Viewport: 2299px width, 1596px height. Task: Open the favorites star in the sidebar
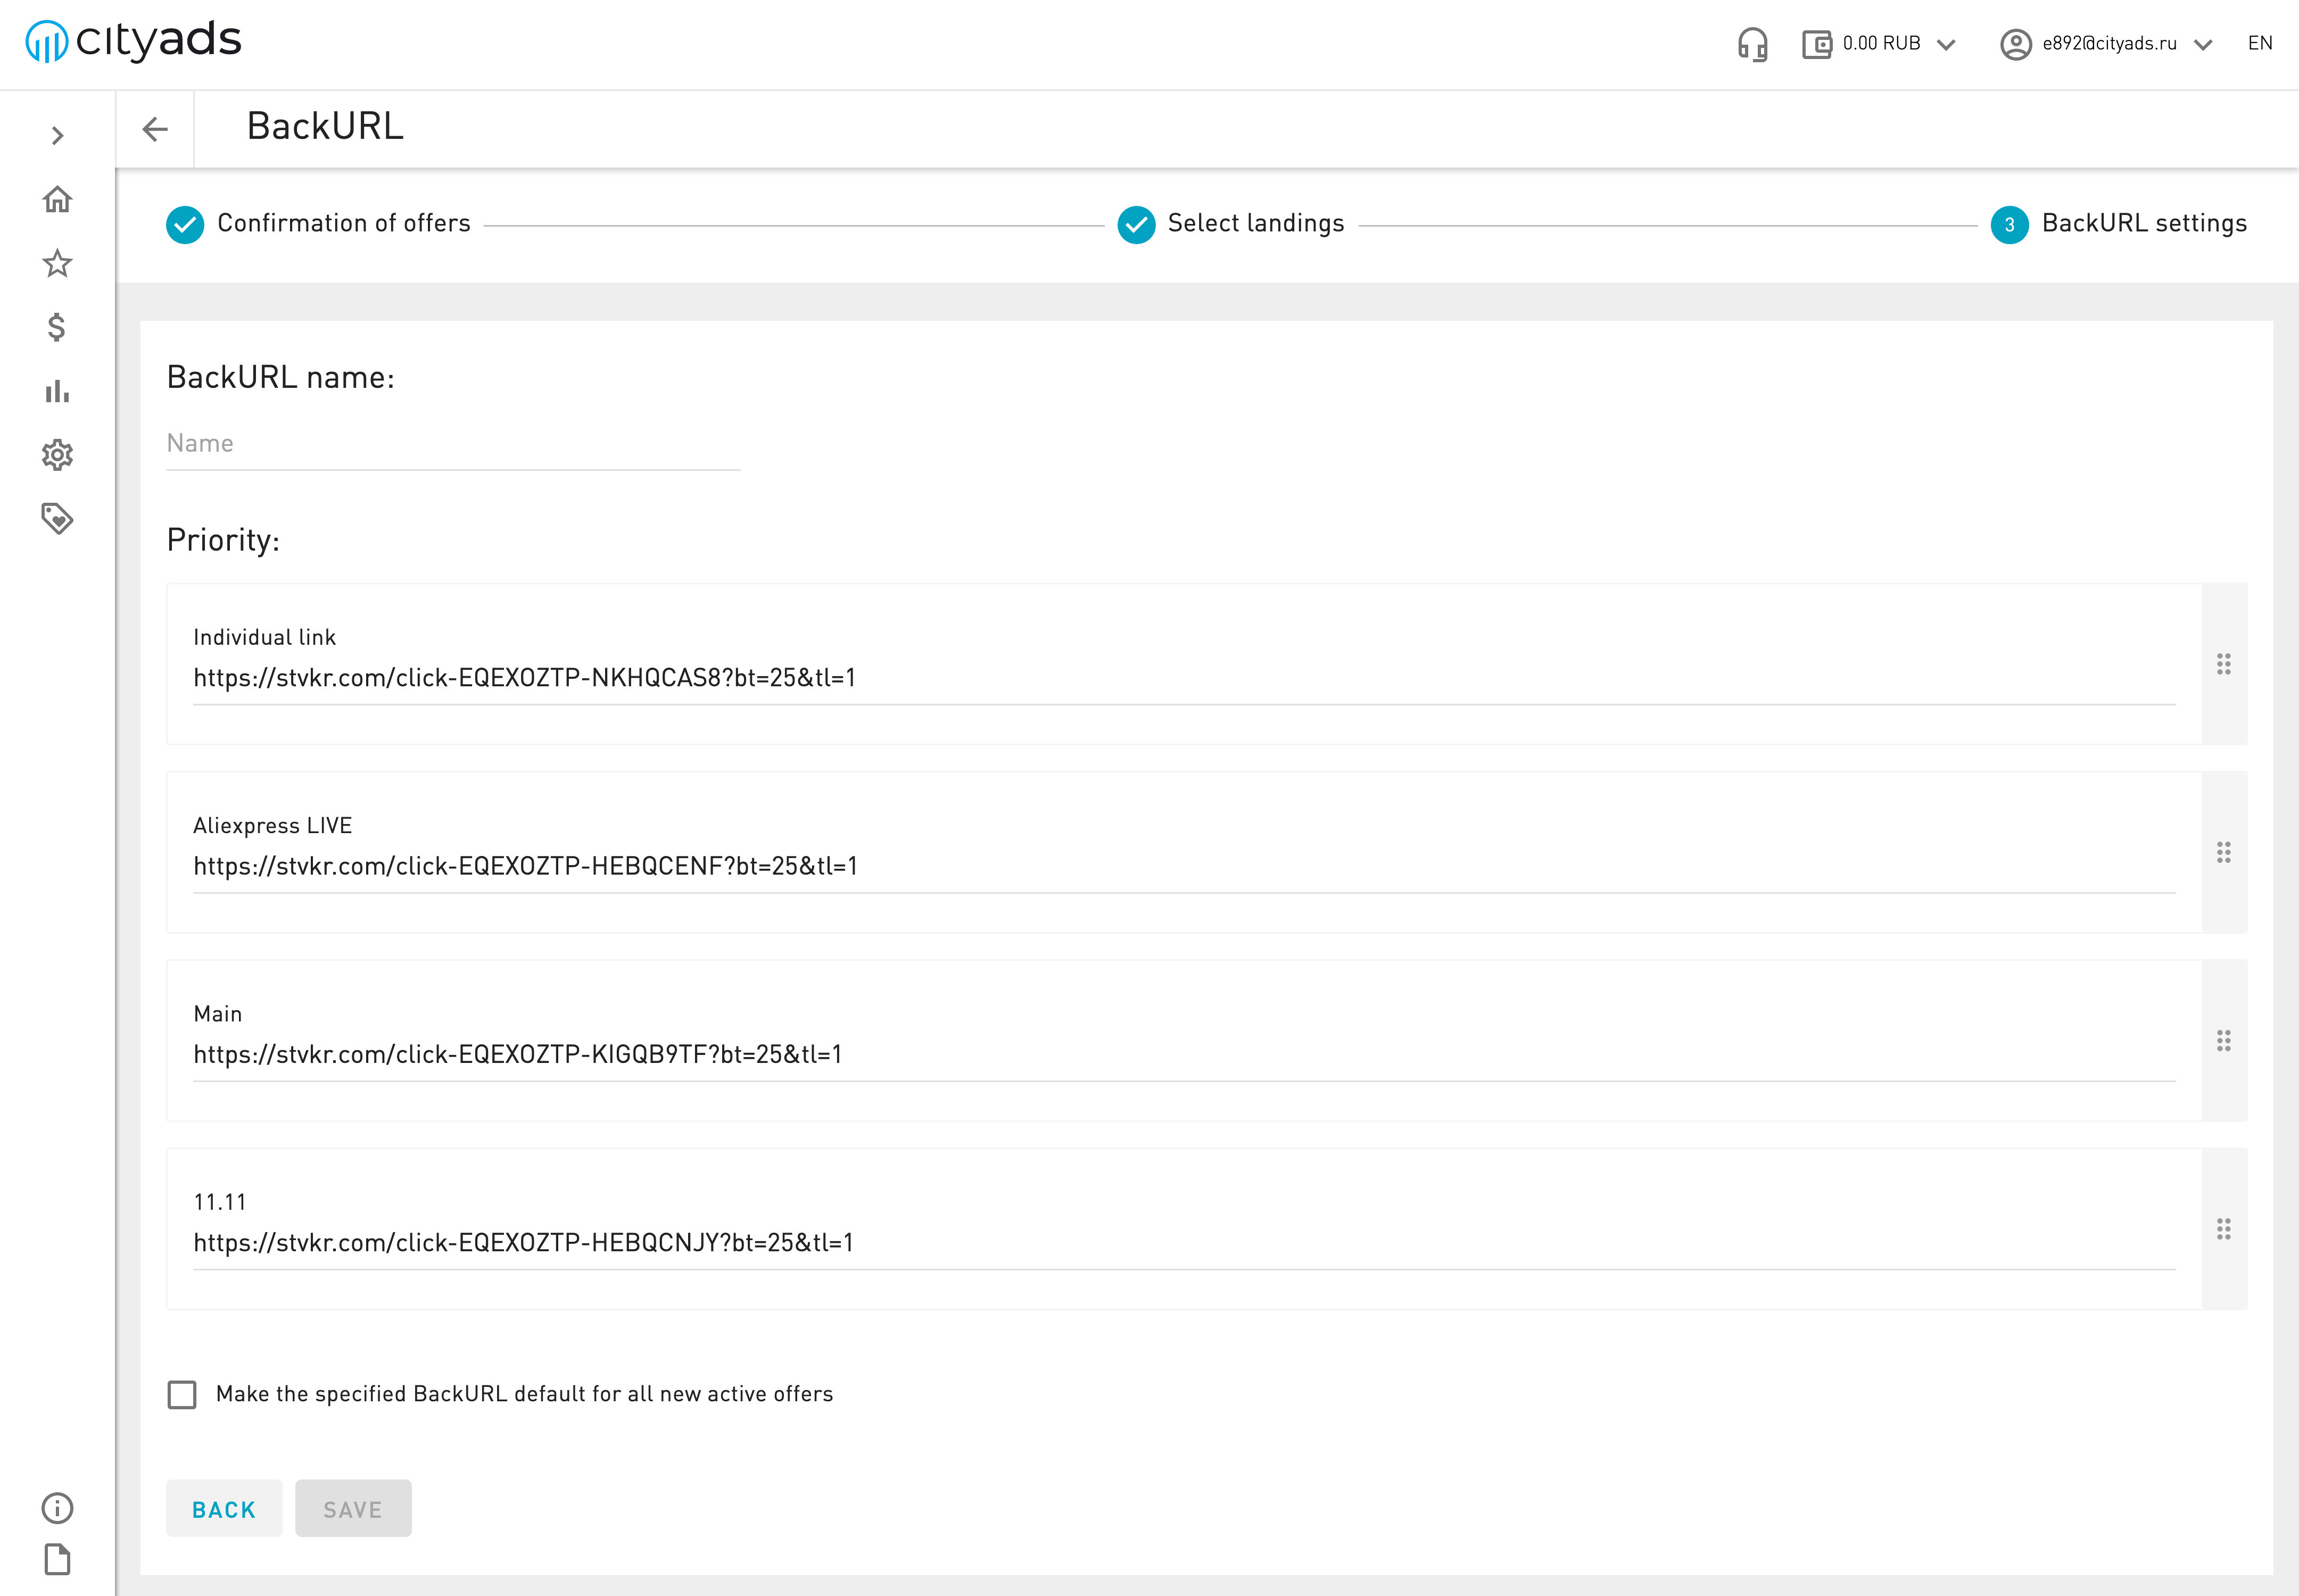(x=57, y=263)
